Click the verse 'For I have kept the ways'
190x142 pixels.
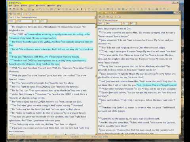pyautogui.click(x=51, y=43)
